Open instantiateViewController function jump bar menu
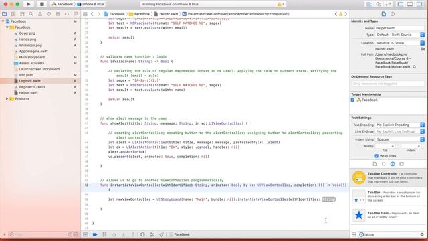Image resolution: width=428 pixels, height=241 pixels. click(x=236, y=14)
